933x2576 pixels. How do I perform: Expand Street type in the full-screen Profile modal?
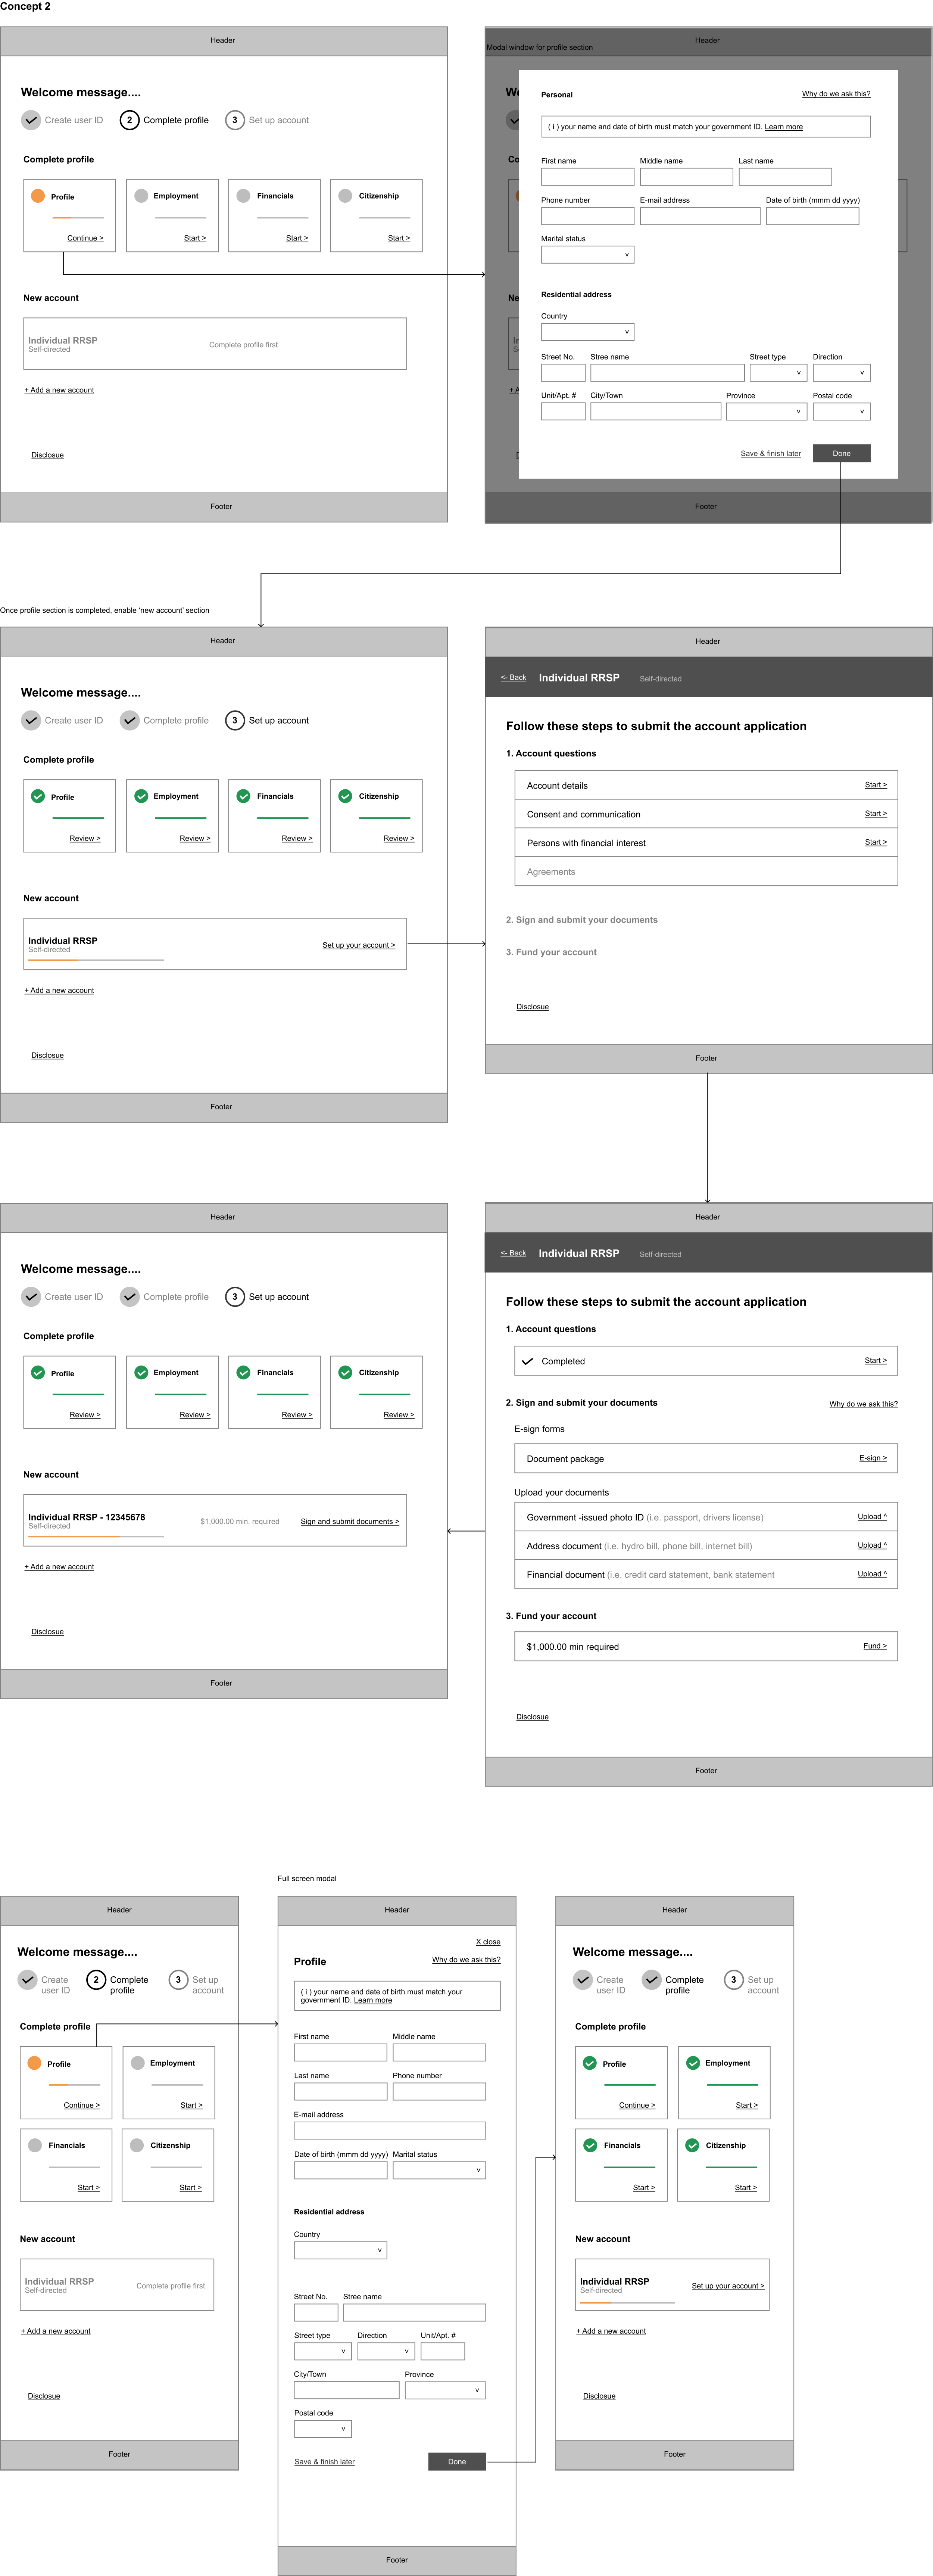click(323, 2351)
